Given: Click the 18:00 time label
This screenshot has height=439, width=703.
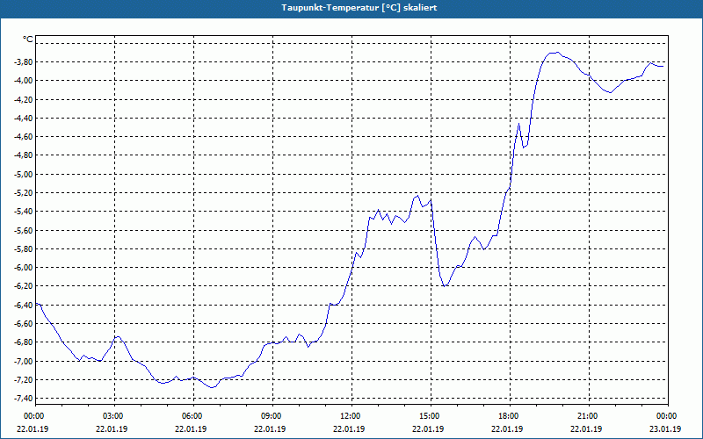Looking at the screenshot, I should tap(510, 416).
